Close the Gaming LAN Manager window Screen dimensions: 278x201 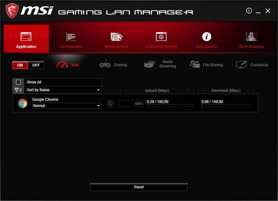(268, 11)
